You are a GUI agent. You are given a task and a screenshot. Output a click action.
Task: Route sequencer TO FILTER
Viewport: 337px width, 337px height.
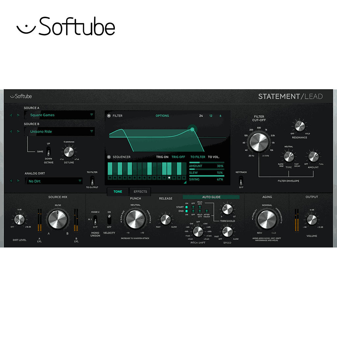tap(198, 157)
